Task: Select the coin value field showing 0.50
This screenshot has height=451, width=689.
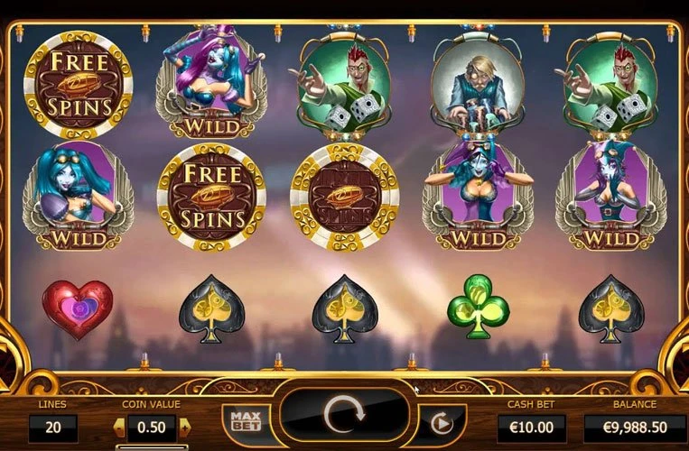Action: (152, 428)
